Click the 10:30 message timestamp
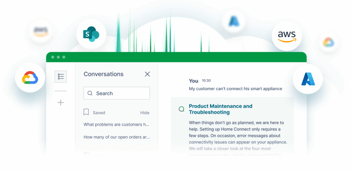Viewport: 351px width, 170px height. [x=206, y=80]
